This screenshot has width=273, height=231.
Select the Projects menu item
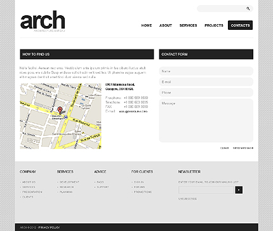(x=214, y=25)
